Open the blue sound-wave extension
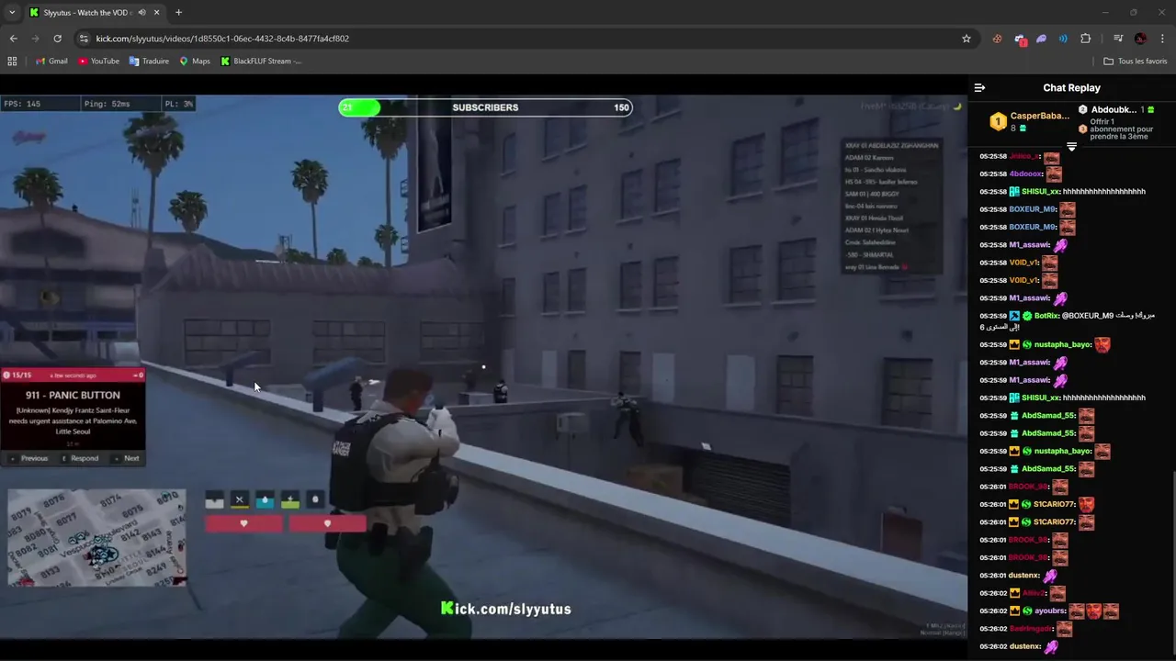1176x661 pixels. (x=1063, y=39)
